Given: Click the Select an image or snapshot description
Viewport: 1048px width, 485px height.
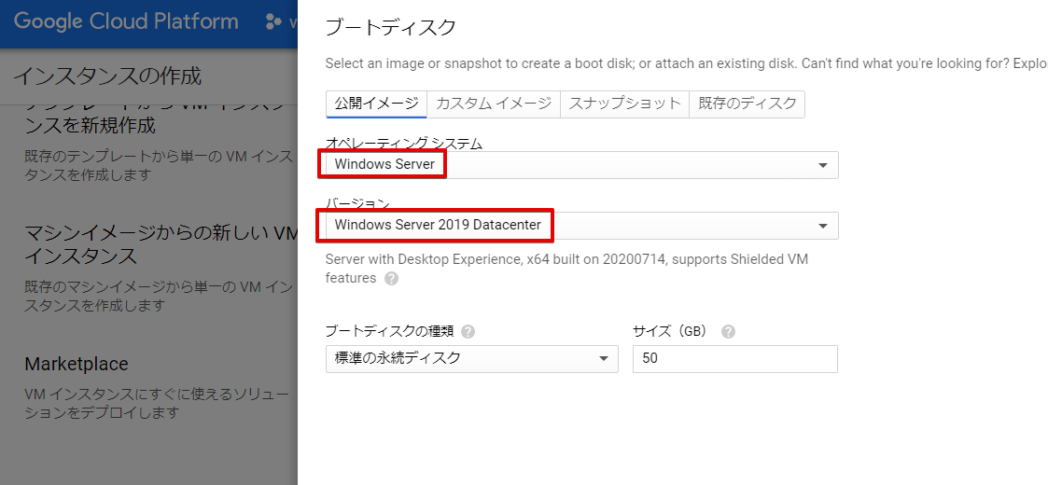Looking at the screenshot, I should coord(687,63).
